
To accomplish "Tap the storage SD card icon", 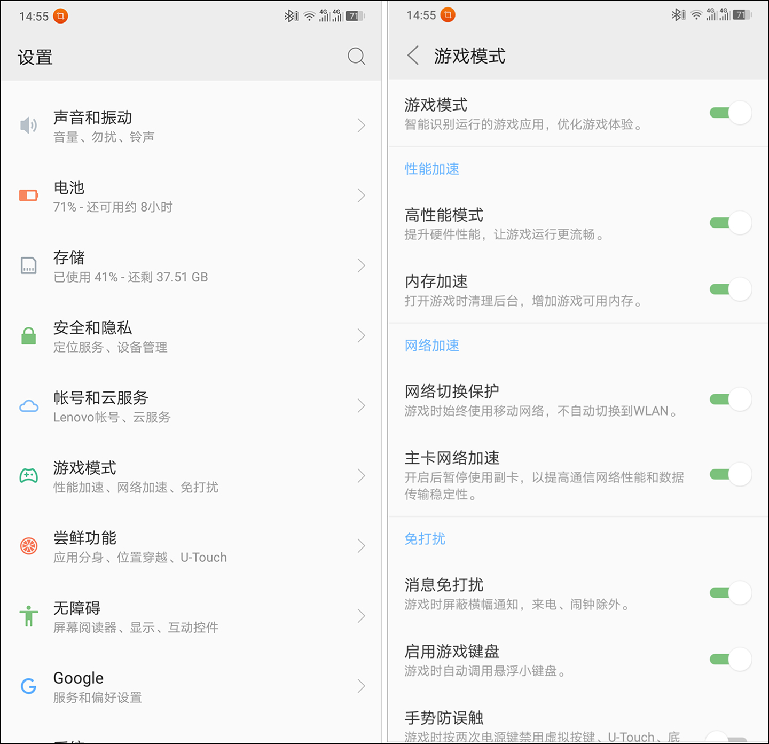I will tap(28, 265).
